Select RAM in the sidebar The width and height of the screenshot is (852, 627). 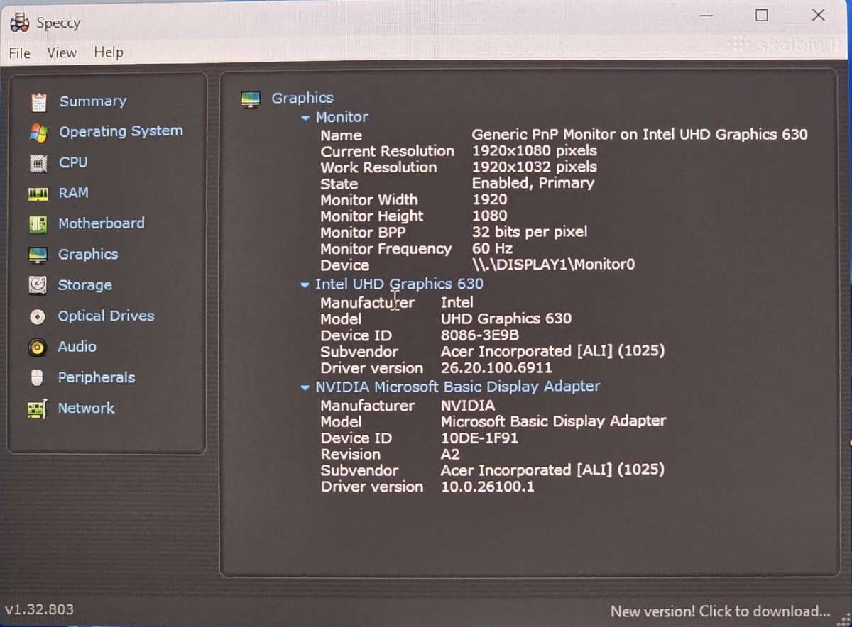[x=73, y=193]
